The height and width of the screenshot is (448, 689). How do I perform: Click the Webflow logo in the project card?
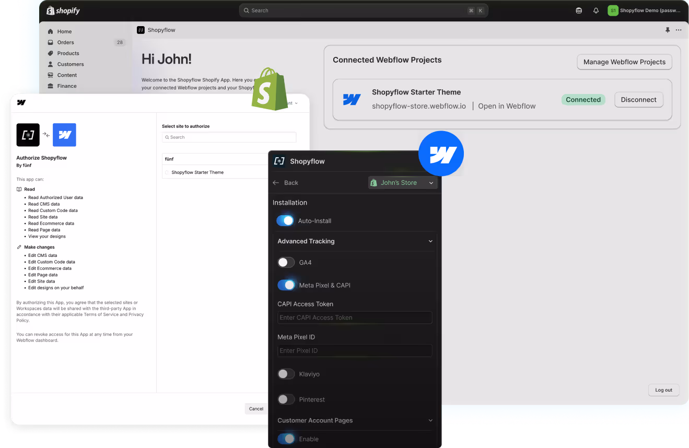(x=352, y=99)
